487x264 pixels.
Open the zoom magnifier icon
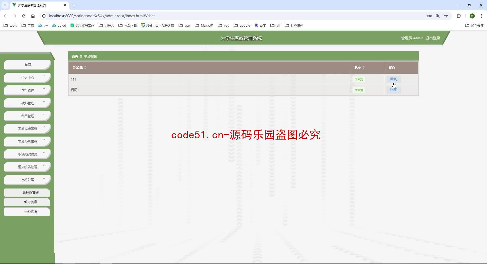438,16
